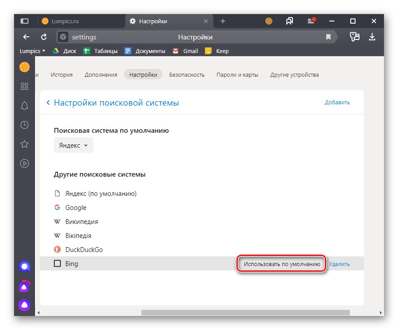Switch to the Безопасность settings tab
The image size is (398, 330).
[187, 75]
